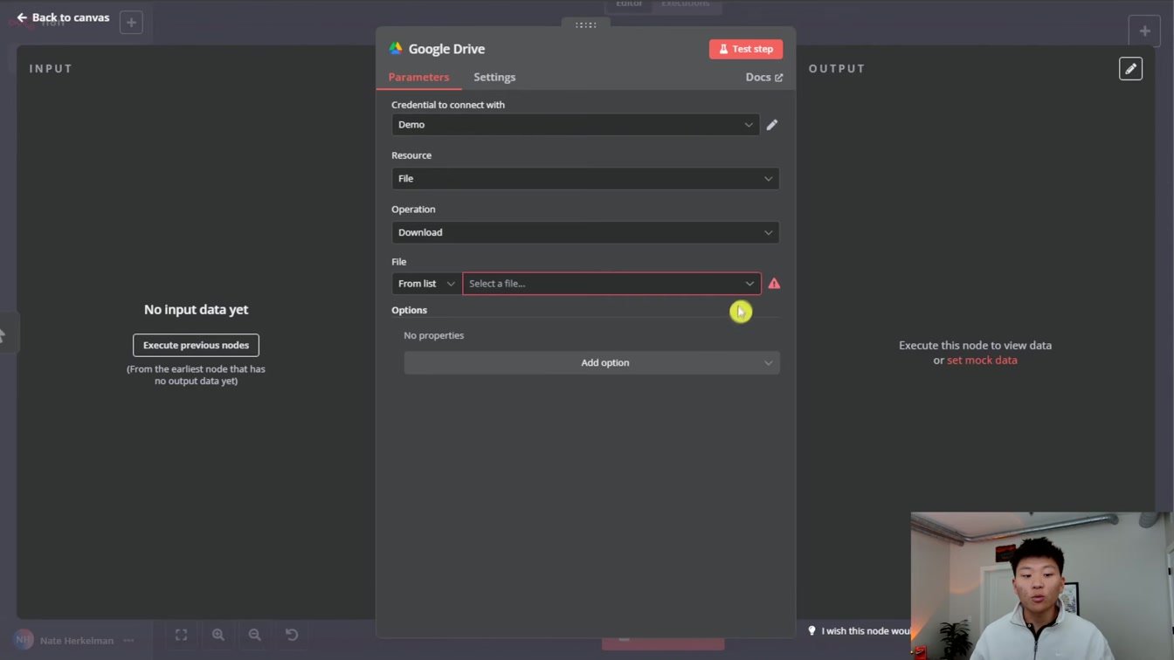The width and height of the screenshot is (1174, 660).
Task: Zoom out of the canvas
Action: tap(255, 635)
